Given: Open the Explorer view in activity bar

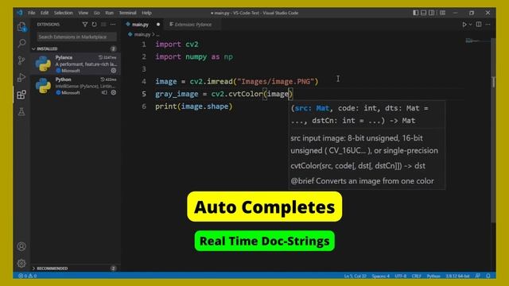Looking at the screenshot, I should [21, 26].
